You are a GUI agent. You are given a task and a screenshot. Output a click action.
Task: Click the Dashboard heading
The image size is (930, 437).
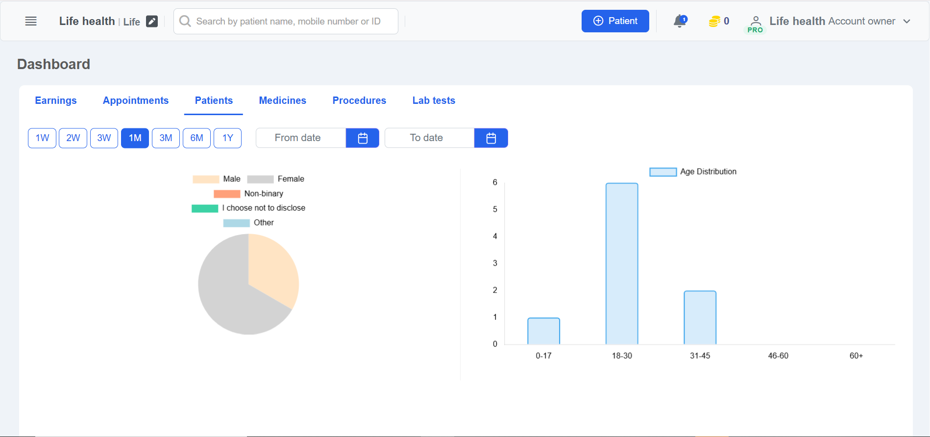point(53,64)
